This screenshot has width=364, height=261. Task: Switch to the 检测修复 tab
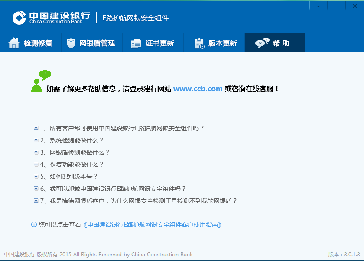pyautogui.click(x=31, y=43)
